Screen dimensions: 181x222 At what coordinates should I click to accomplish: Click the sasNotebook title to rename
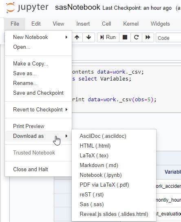pos(77,7)
